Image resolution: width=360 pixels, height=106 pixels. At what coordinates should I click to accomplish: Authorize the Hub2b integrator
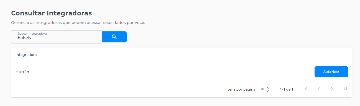[x=331, y=72]
